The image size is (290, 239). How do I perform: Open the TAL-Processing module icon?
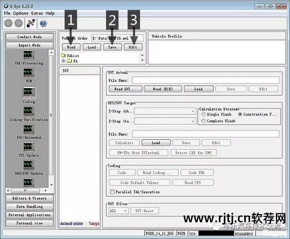29,55
